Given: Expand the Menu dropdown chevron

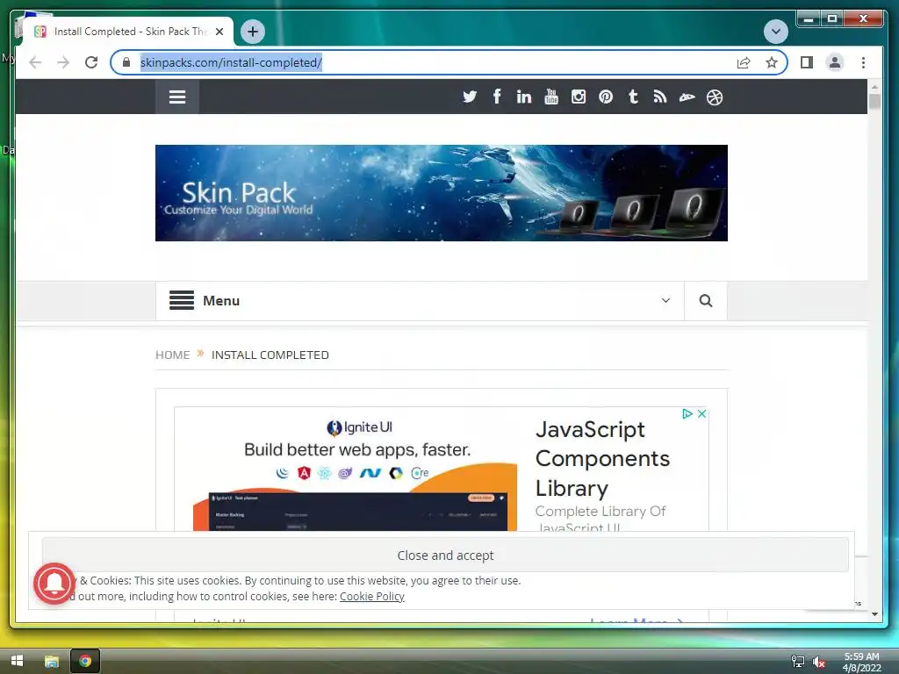Looking at the screenshot, I should point(665,300).
